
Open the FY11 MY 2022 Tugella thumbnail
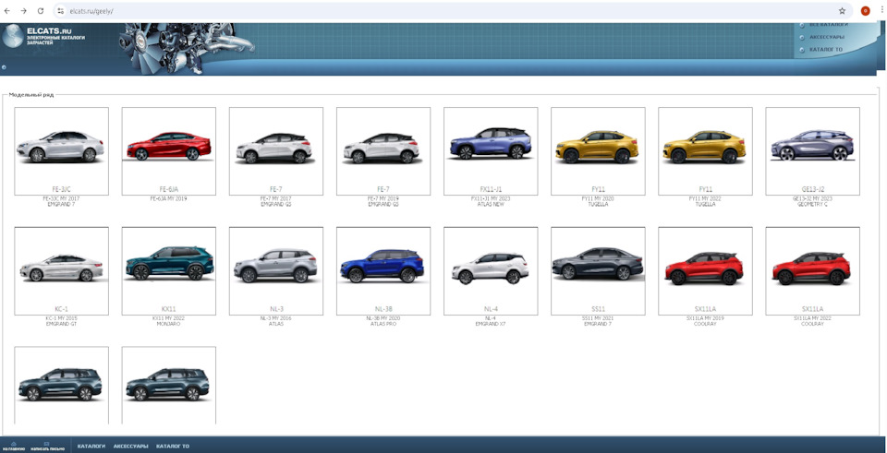705,150
